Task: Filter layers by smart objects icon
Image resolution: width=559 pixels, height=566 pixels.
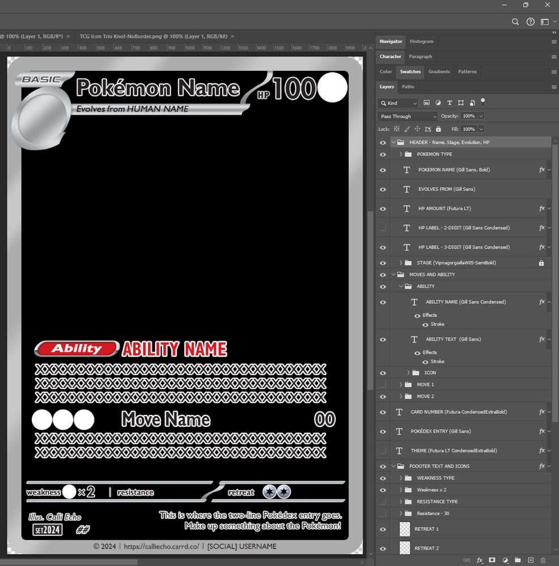Action: (x=472, y=103)
